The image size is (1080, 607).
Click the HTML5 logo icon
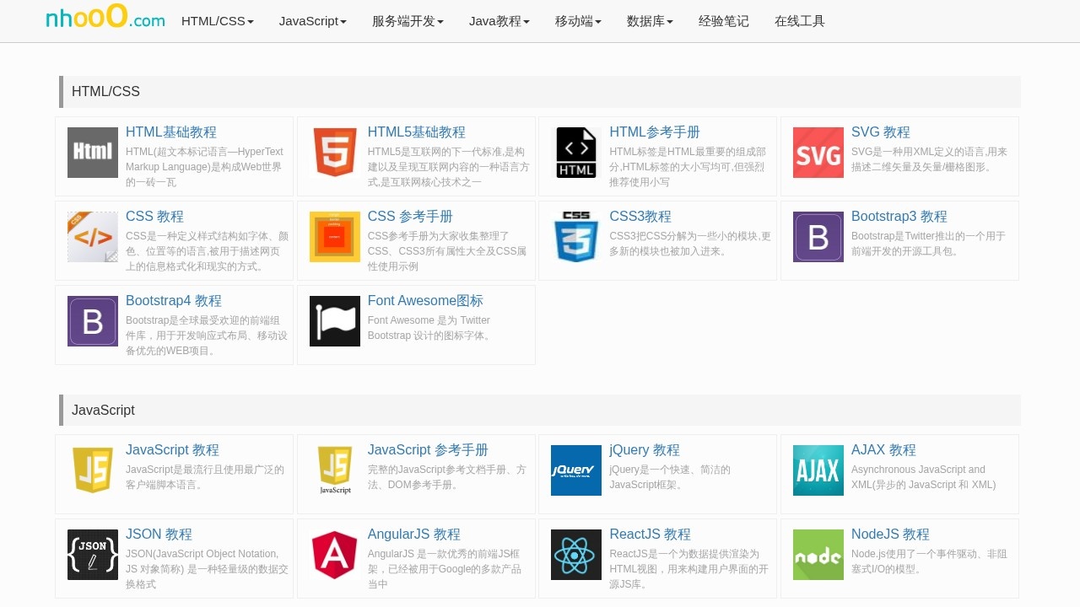(x=334, y=153)
